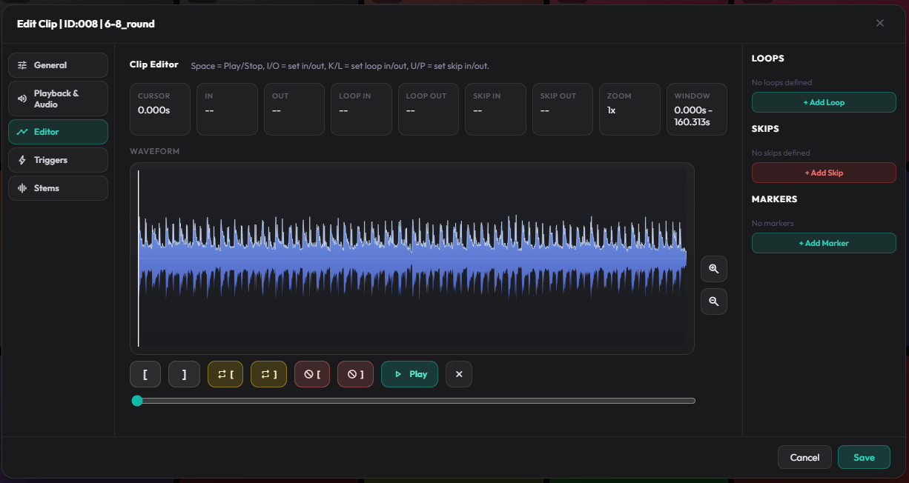
Task: Click the LOOP IN value box
Action: click(361, 110)
